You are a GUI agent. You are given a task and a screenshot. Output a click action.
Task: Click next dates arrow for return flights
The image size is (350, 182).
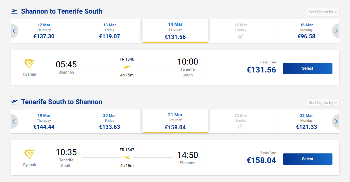pyautogui.click(x=336, y=121)
